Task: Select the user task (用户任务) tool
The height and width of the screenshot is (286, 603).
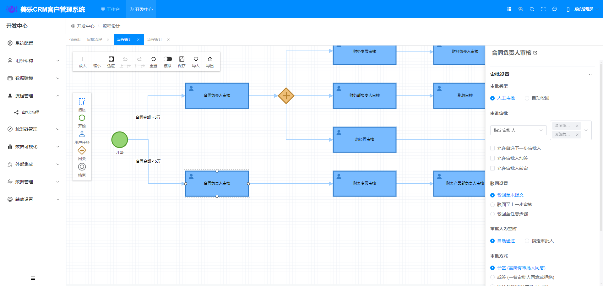Action: click(82, 134)
